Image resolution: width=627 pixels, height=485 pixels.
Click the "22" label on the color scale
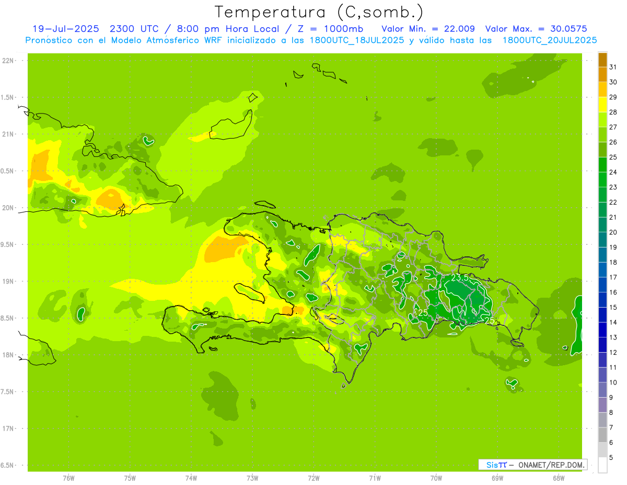(x=613, y=202)
